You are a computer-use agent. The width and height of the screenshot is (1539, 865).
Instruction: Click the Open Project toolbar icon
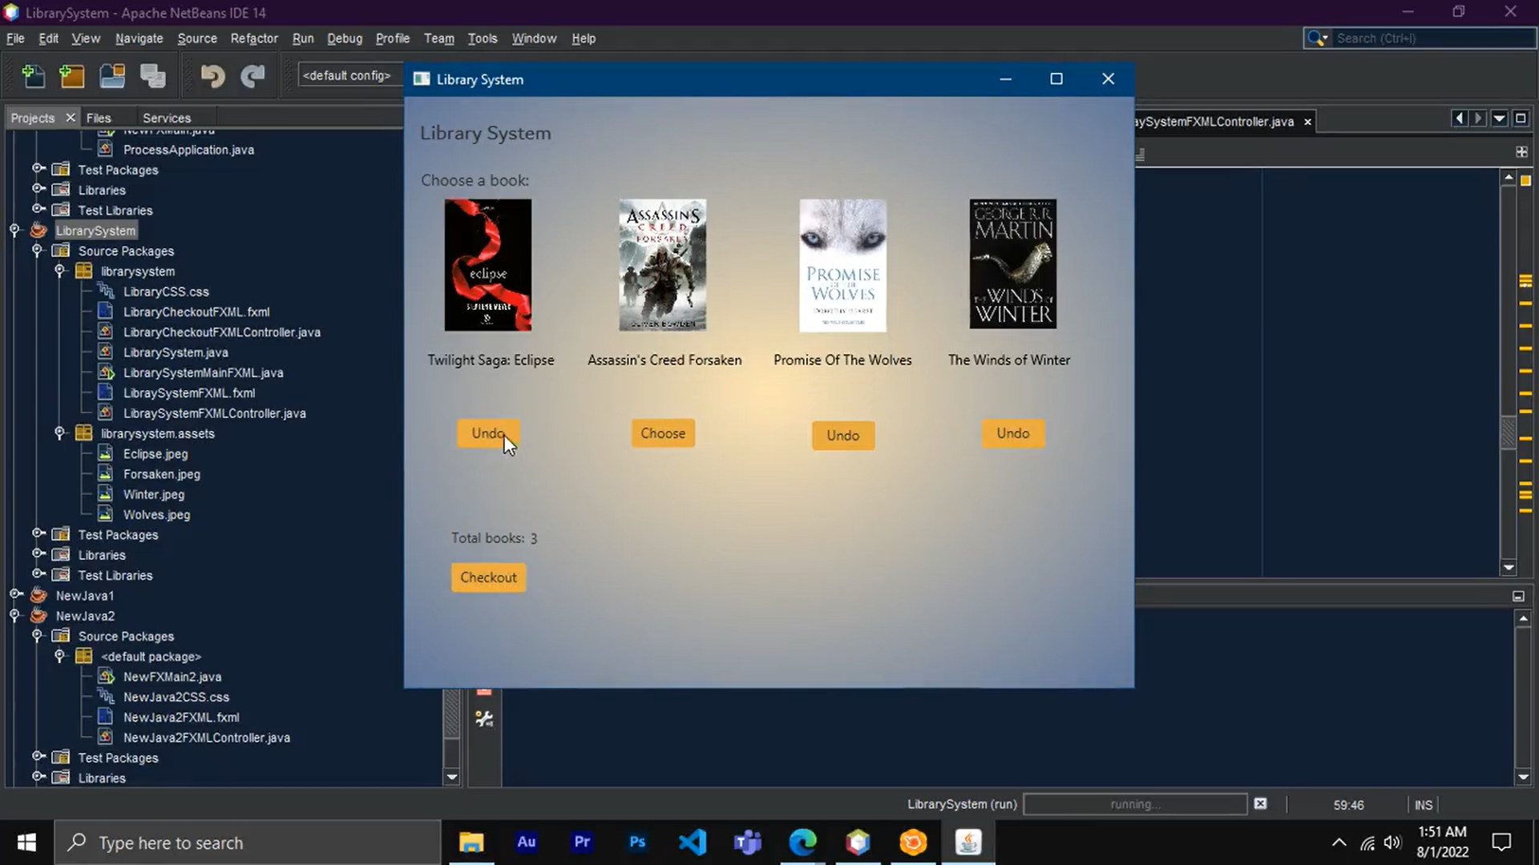pyautogui.click(x=112, y=76)
